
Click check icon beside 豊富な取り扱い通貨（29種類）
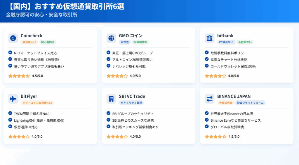pyautogui.click(x=10, y=59)
